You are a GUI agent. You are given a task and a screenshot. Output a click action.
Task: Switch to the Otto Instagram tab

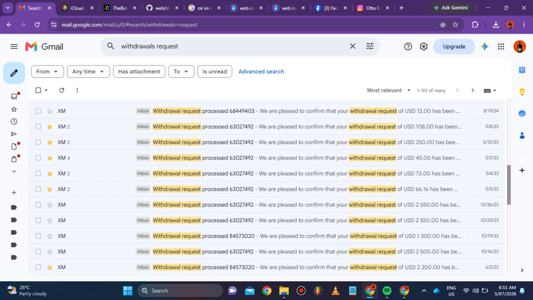click(x=374, y=8)
